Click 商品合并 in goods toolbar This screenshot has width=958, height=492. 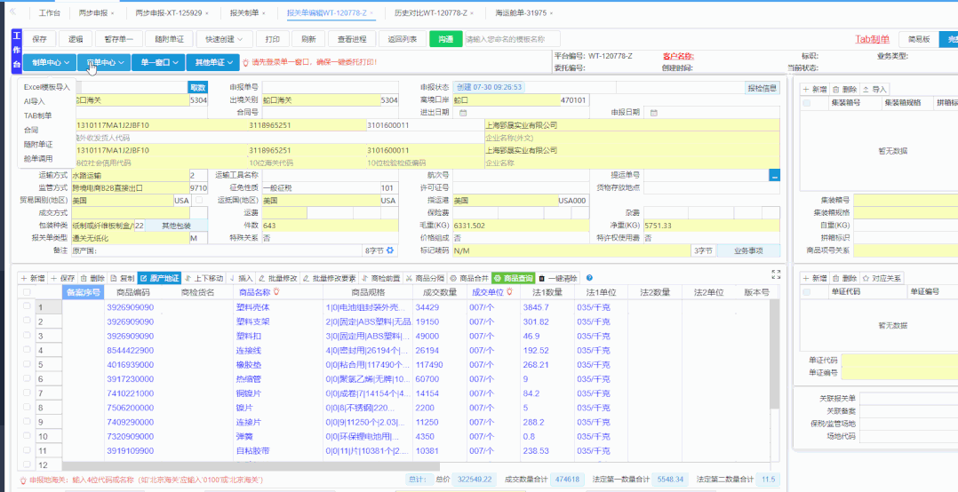click(469, 278)
